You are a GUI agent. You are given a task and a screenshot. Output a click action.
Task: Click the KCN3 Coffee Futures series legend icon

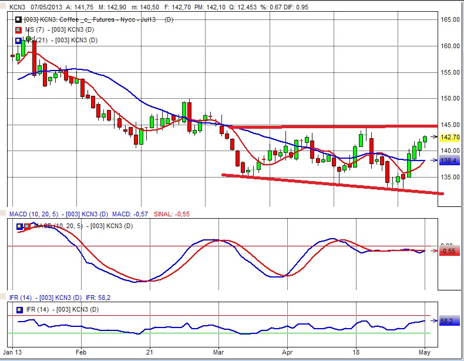pyautogui.click(x=18, y=19)
